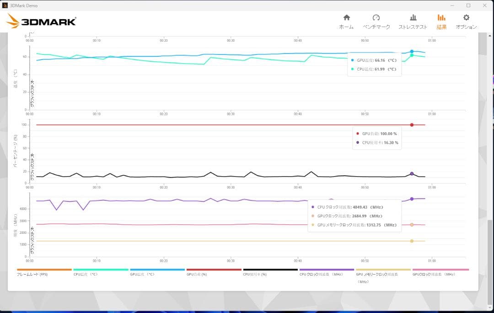Open the ストレステスト bar chart icon

coord(413,22)
